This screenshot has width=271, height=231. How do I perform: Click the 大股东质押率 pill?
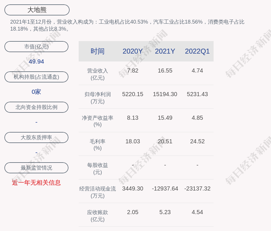click(x=36, y=137)
